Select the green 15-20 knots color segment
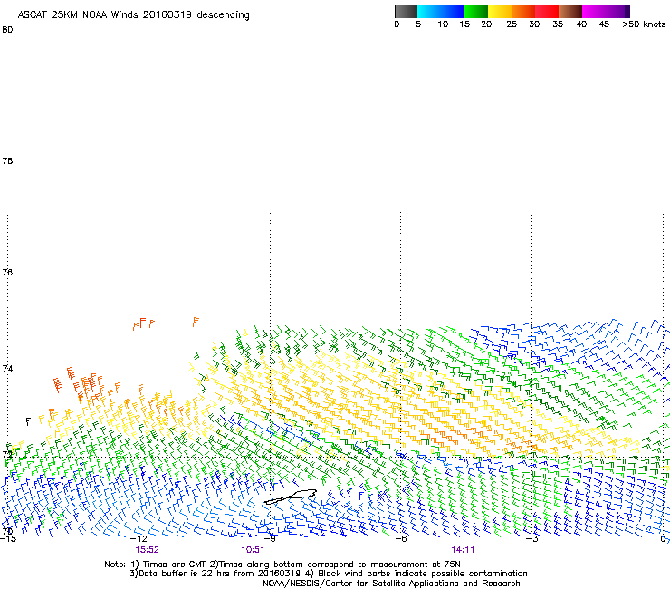Image resolution: width=670 pixels, height=589 pixels. (x=476, y=11)
